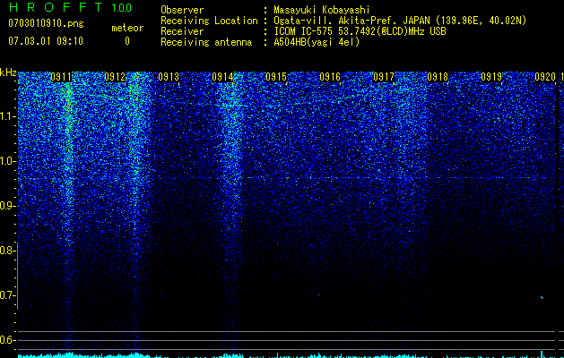Viewport: 564px width, 358px height.
Task: Click the 0912 time marker
Action: 115,77
